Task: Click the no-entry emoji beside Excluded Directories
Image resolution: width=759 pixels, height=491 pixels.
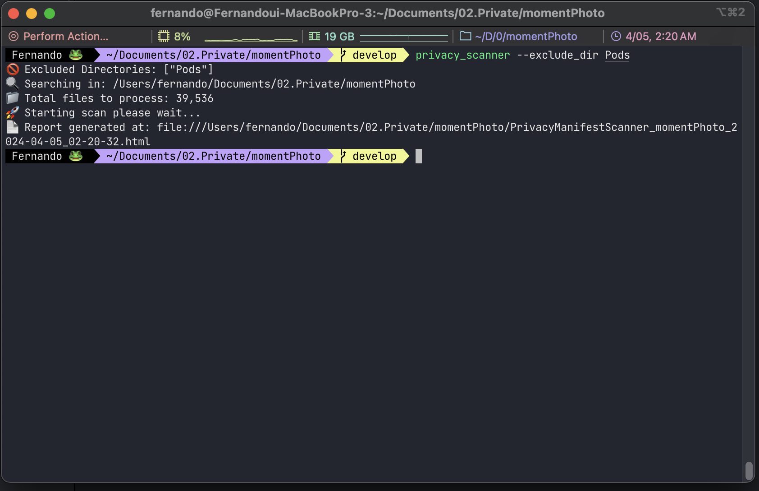Action: [13, 69]
